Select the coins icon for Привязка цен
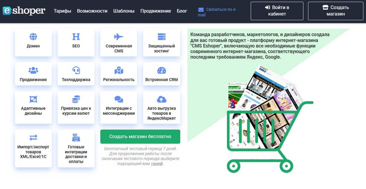The width and height of the screenshot is (366, 189). pos(76,99)
